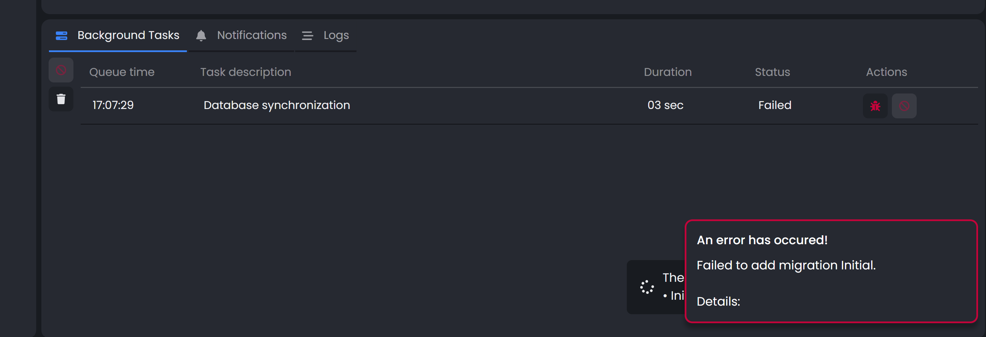Click the Status column header

(x=772, y=72)
